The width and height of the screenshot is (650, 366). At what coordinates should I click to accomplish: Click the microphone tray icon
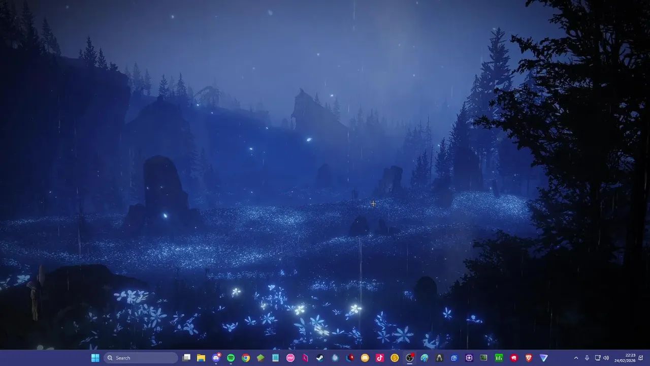pyautogui.click(x=587, y=358)
